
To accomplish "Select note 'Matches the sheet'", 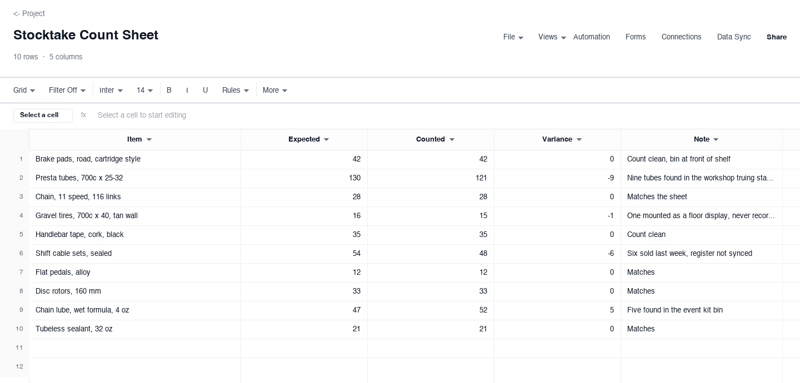I will (x=702, y=197).
